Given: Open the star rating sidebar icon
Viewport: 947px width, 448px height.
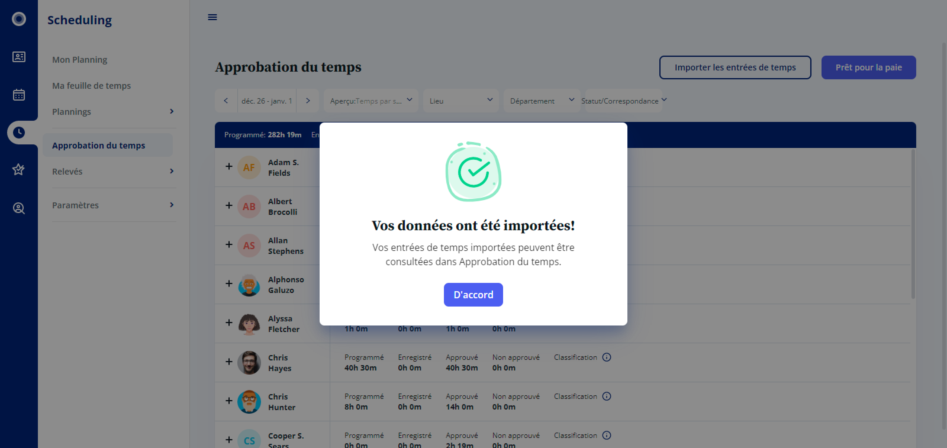Looking at the screenshot, I should 19,170.
